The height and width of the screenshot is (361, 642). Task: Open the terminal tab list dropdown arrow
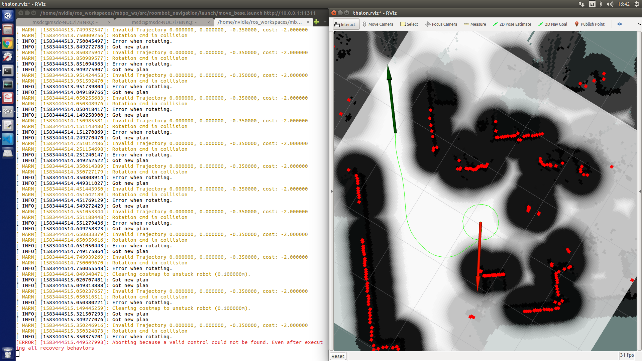click(325, 22)
